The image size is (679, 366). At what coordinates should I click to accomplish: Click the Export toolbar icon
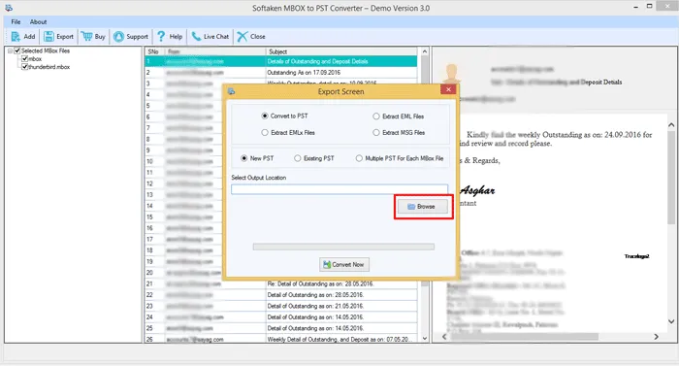tap(48, 37)
